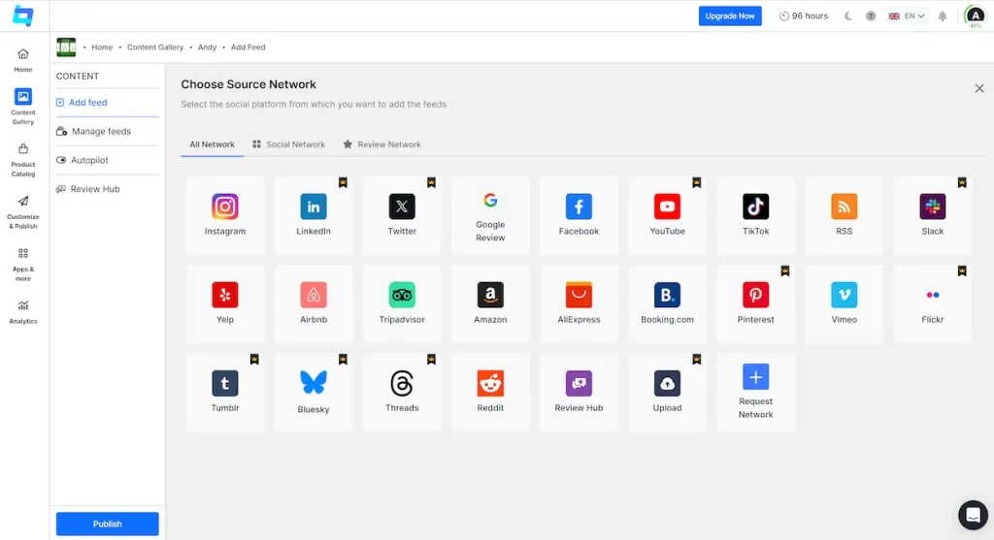Pick TikTok as source network
Screen dimensions: 994x540
755,215
